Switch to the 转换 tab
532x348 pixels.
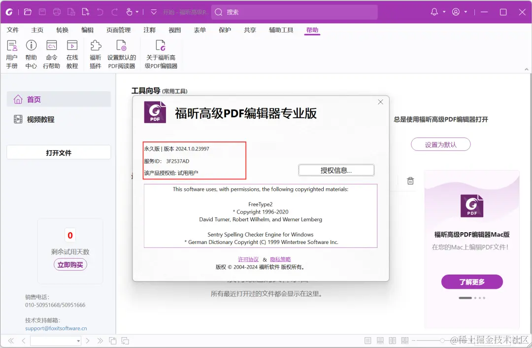(x=63, y=30)
